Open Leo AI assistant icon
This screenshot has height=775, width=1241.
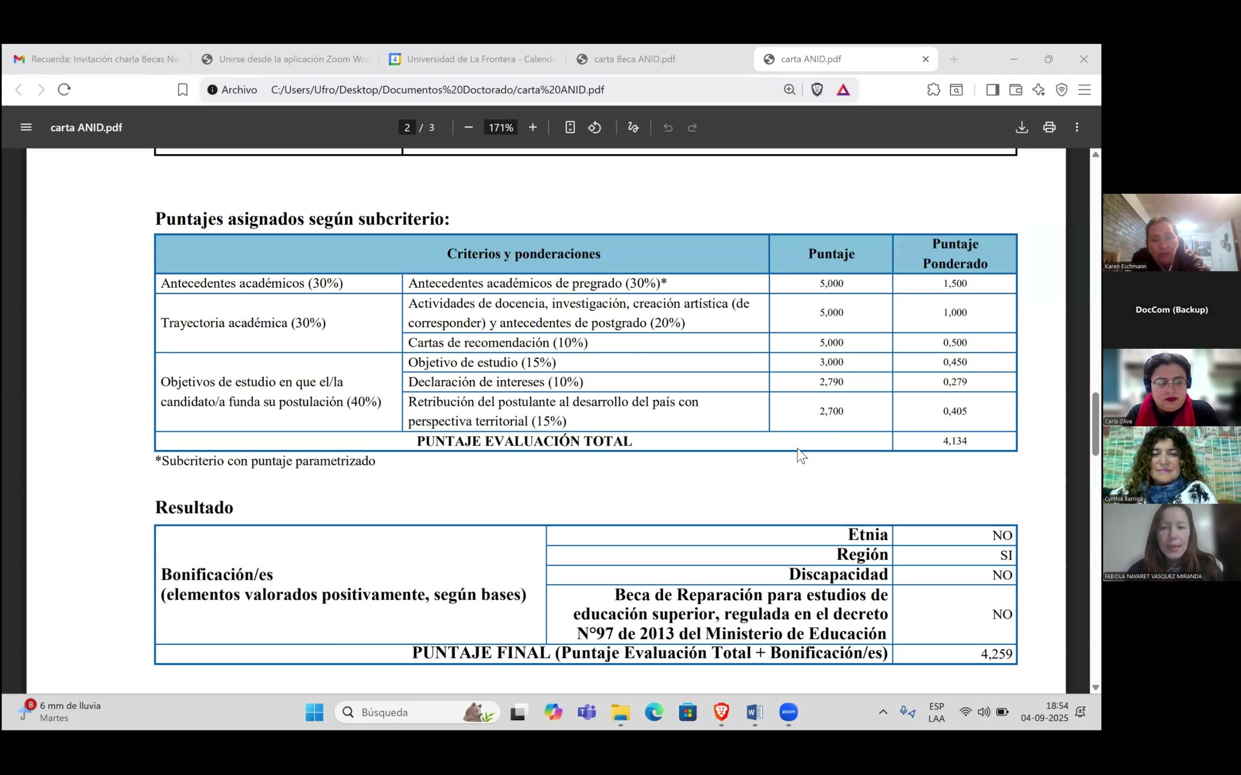(1039, 90)
